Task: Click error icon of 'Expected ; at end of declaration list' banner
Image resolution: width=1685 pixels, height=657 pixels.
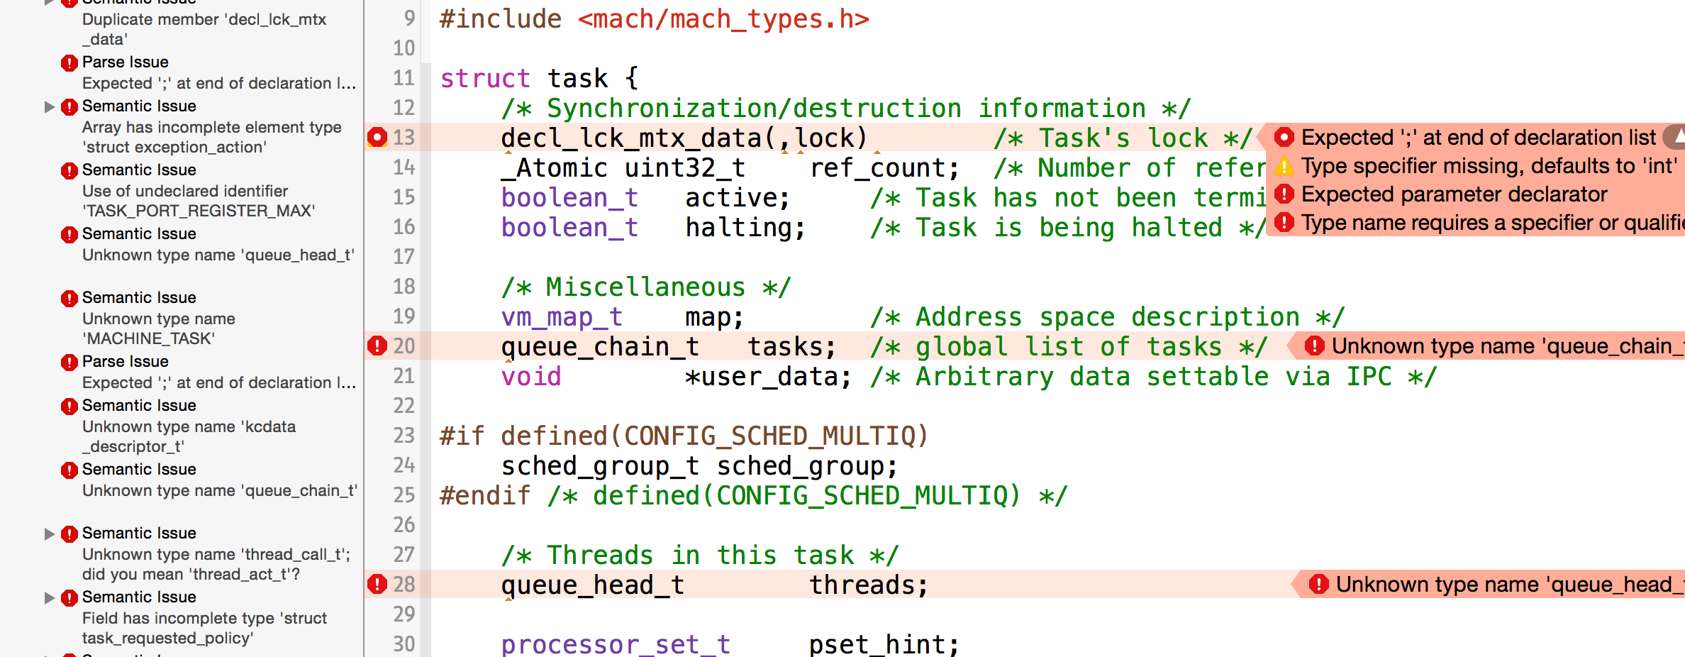Action: (1284, 137)
